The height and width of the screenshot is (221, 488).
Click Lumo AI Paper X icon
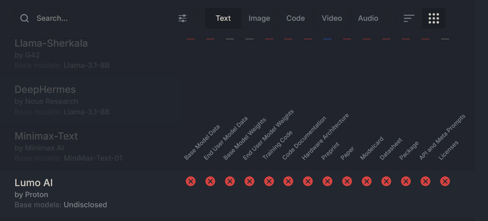pyautogui.click(x=347, y=181)
